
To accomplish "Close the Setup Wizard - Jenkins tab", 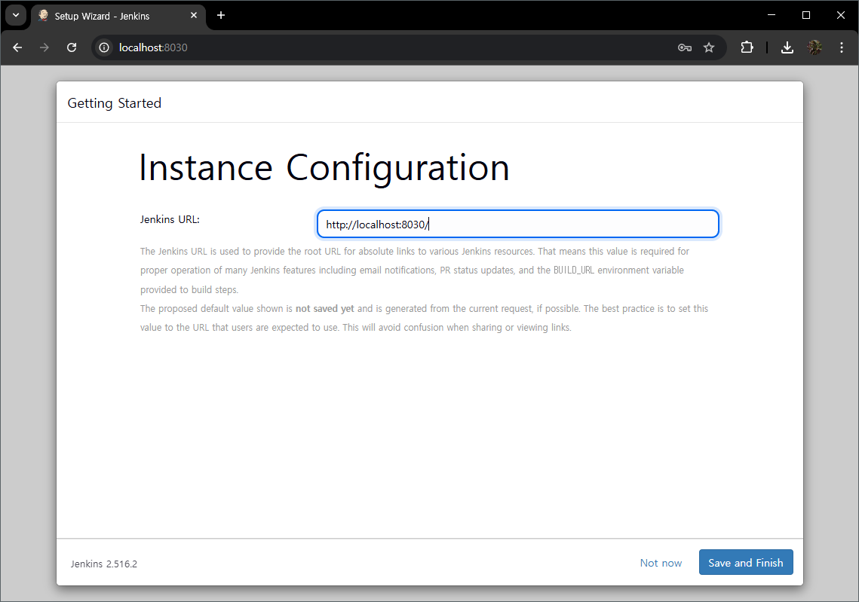I will point(193,15).
